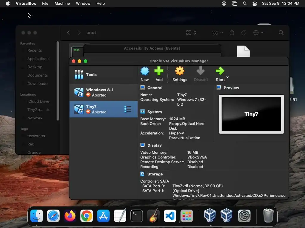Screen dimensions: 305x228
Task: Click the Tiny7 preview thumbnail
Action: click(251, 114)
